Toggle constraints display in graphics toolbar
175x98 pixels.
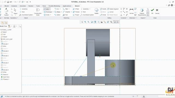pyautogui.click(x=115, y=22)
